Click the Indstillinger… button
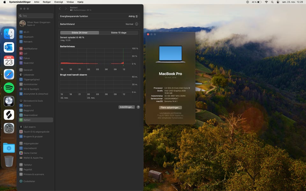 pos(127,107)
